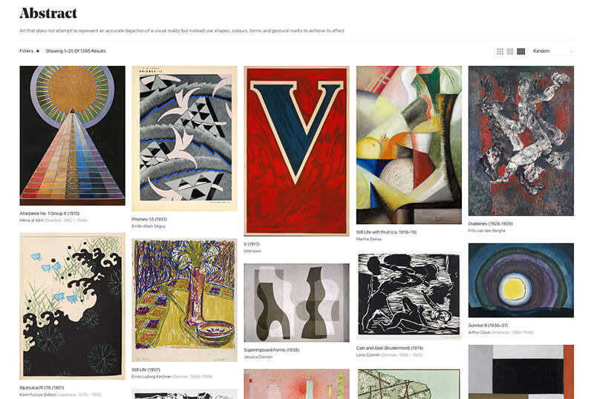Click the Ernst Ludwig Kirchner artist link
The width and height of the screenshot is (594, 399).
tap(151, 377)
